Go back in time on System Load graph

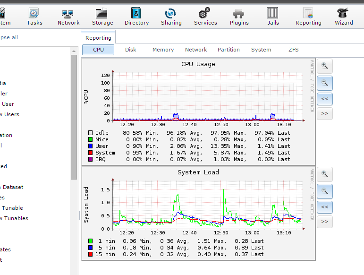click(324, 207)
